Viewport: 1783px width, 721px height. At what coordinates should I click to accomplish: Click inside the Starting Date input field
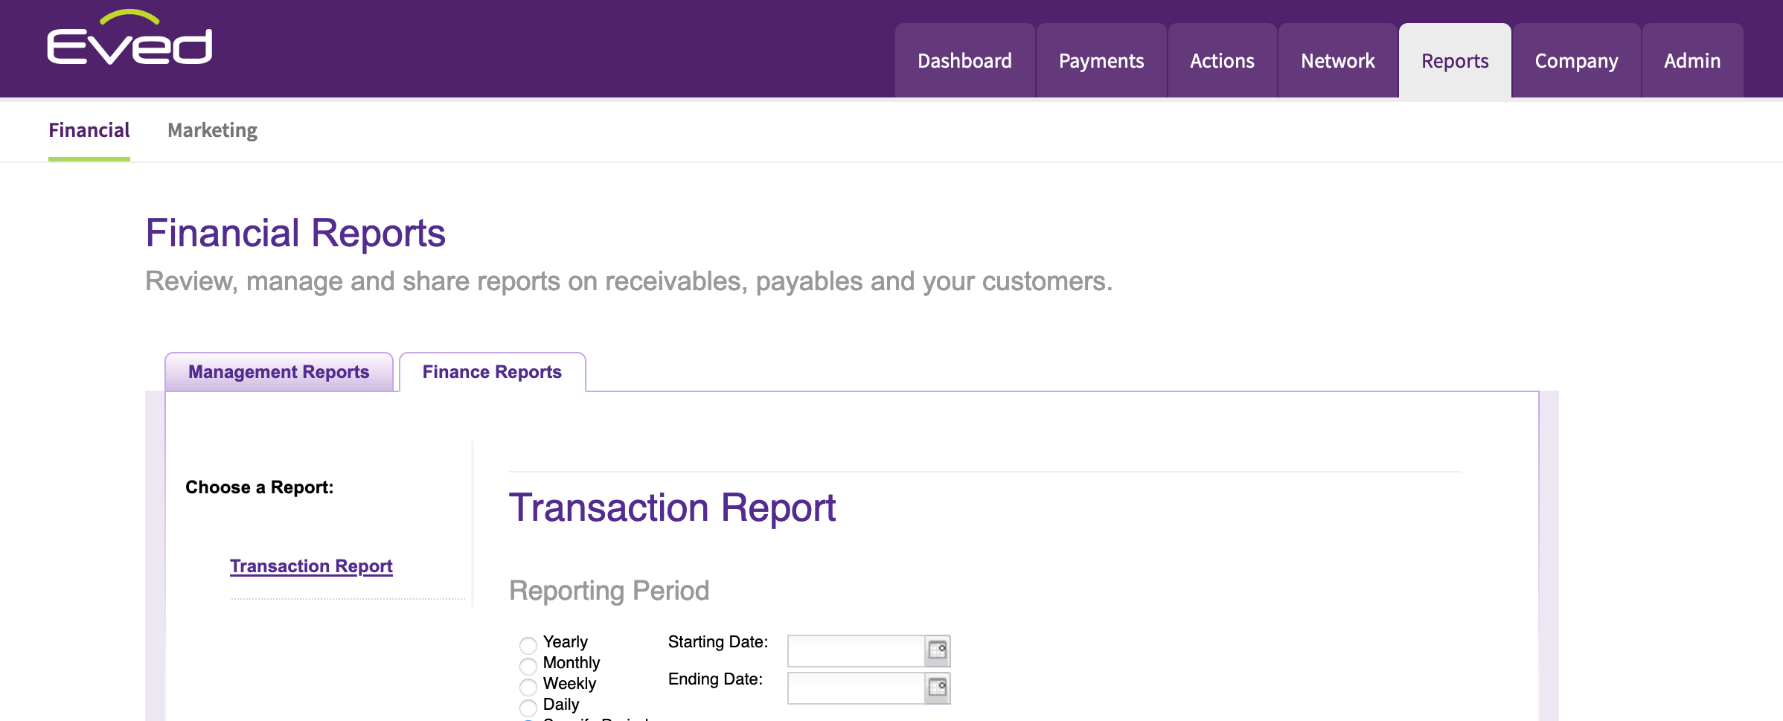point(856,650)
